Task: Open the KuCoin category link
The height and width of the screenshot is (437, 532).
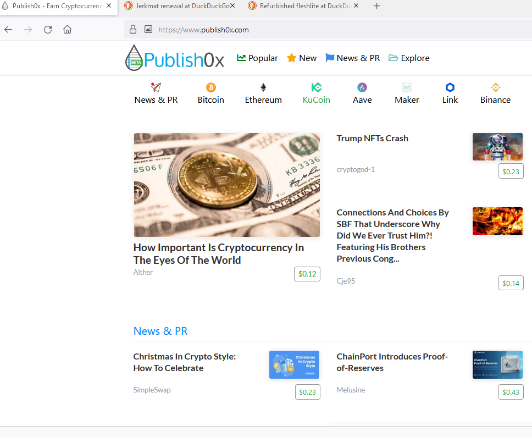Action: [317, 99]
